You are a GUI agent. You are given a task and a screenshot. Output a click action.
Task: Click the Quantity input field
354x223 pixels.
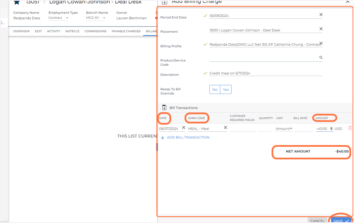point(265,128)
